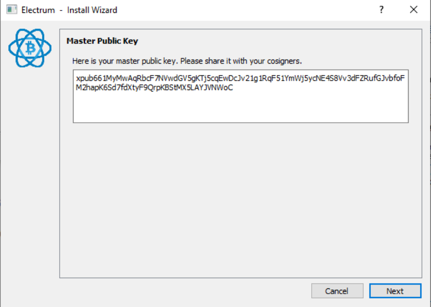Place cursor after the key's final 'WoC'
Viewport: 431px width, 307px height.
233,88
